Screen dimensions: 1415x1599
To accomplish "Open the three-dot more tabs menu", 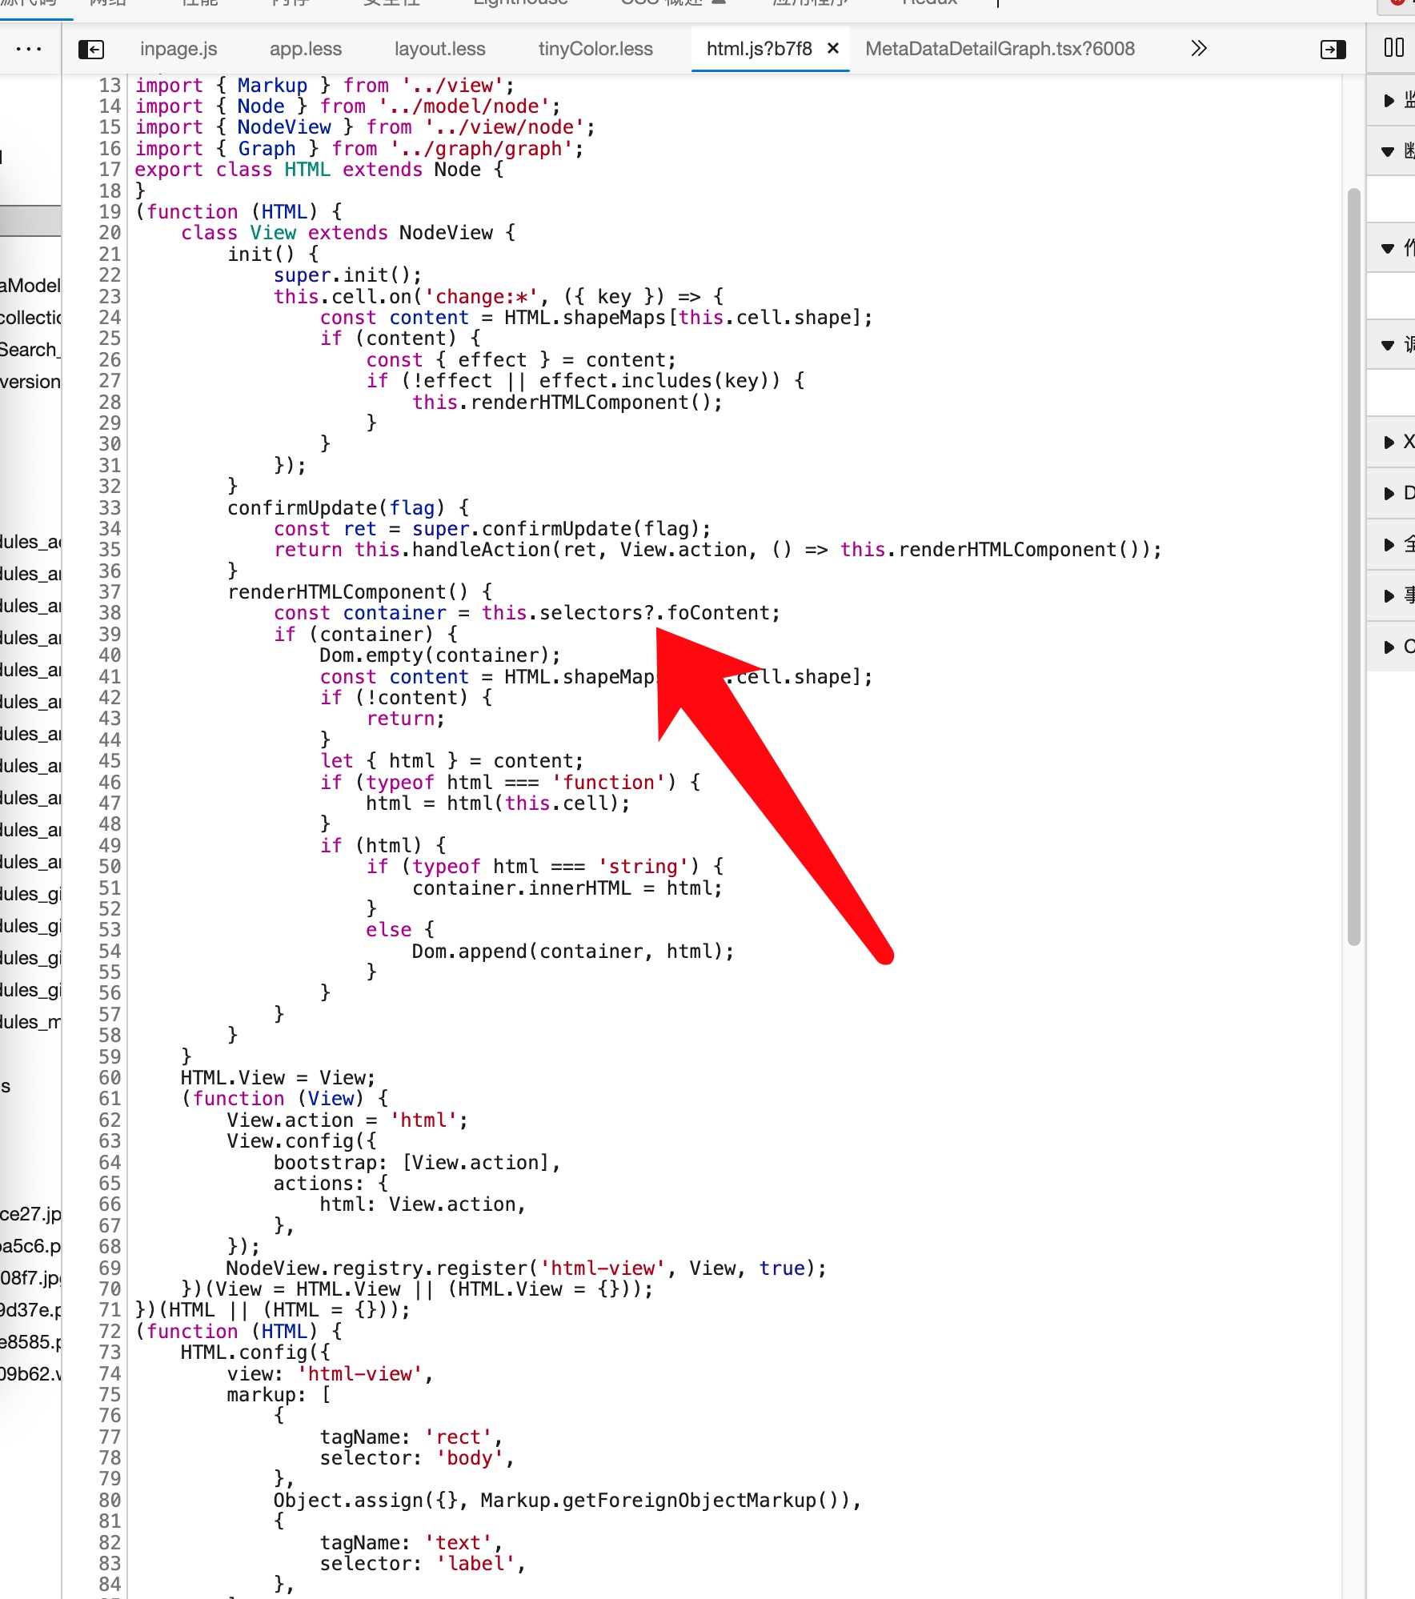I will tap(29, 49).
